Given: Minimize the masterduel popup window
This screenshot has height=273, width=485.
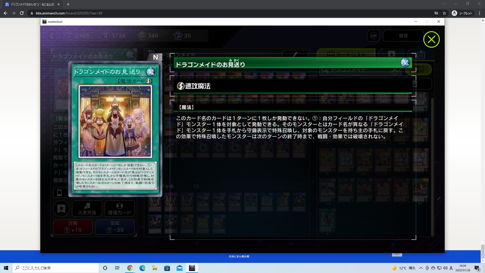Looking at the screenshot, I should click(416, 22).
